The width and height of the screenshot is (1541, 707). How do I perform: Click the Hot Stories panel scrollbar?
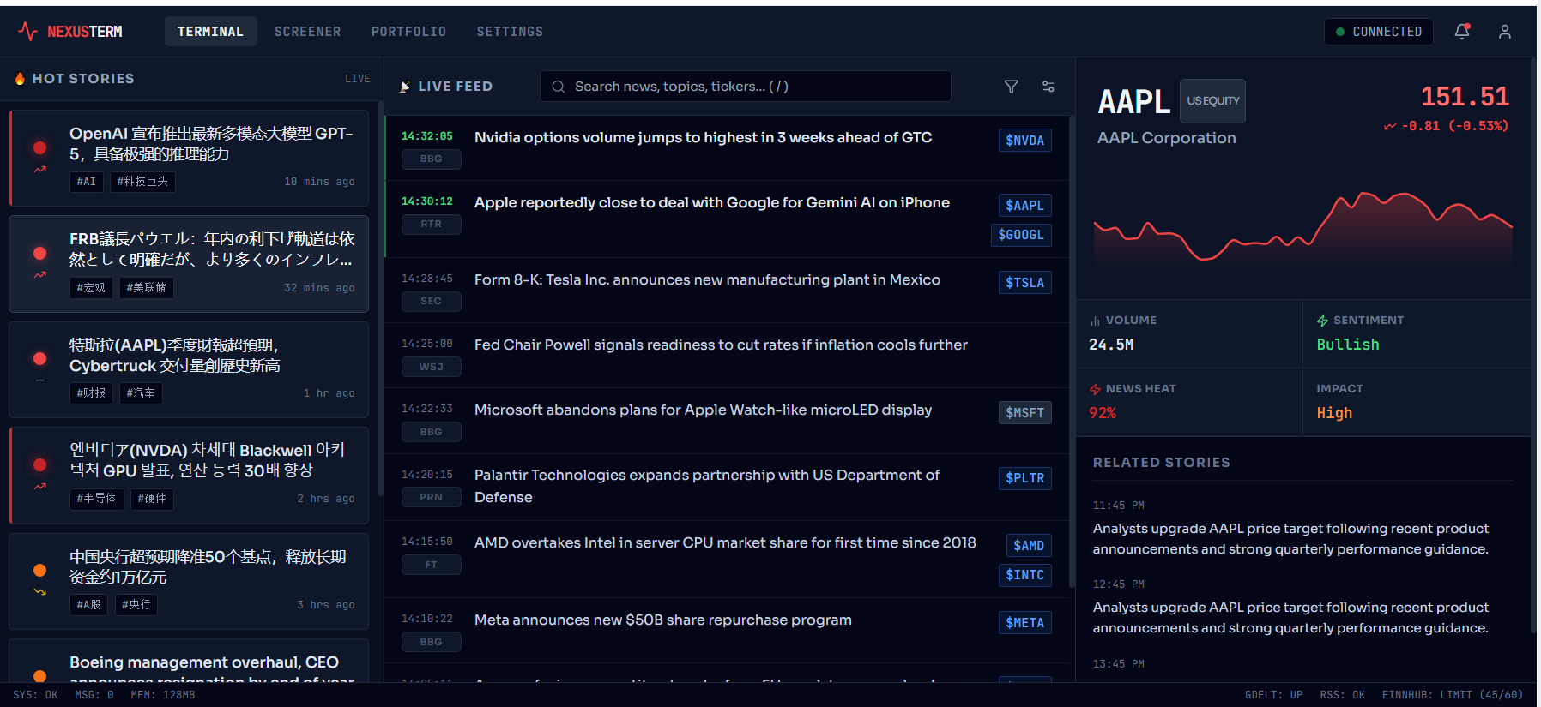click(x=380, y=300)
